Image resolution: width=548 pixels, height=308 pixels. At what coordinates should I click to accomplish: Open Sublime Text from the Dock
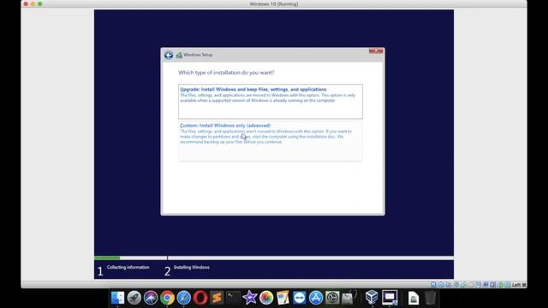click(217, 298)
